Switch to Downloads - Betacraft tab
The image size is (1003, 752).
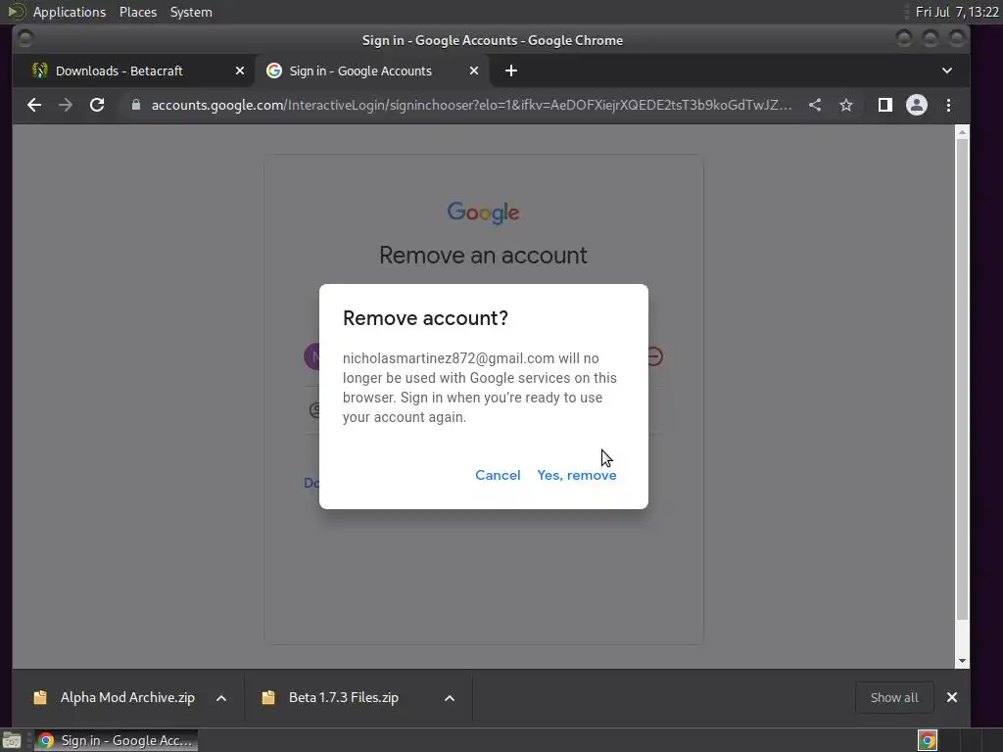134,70
